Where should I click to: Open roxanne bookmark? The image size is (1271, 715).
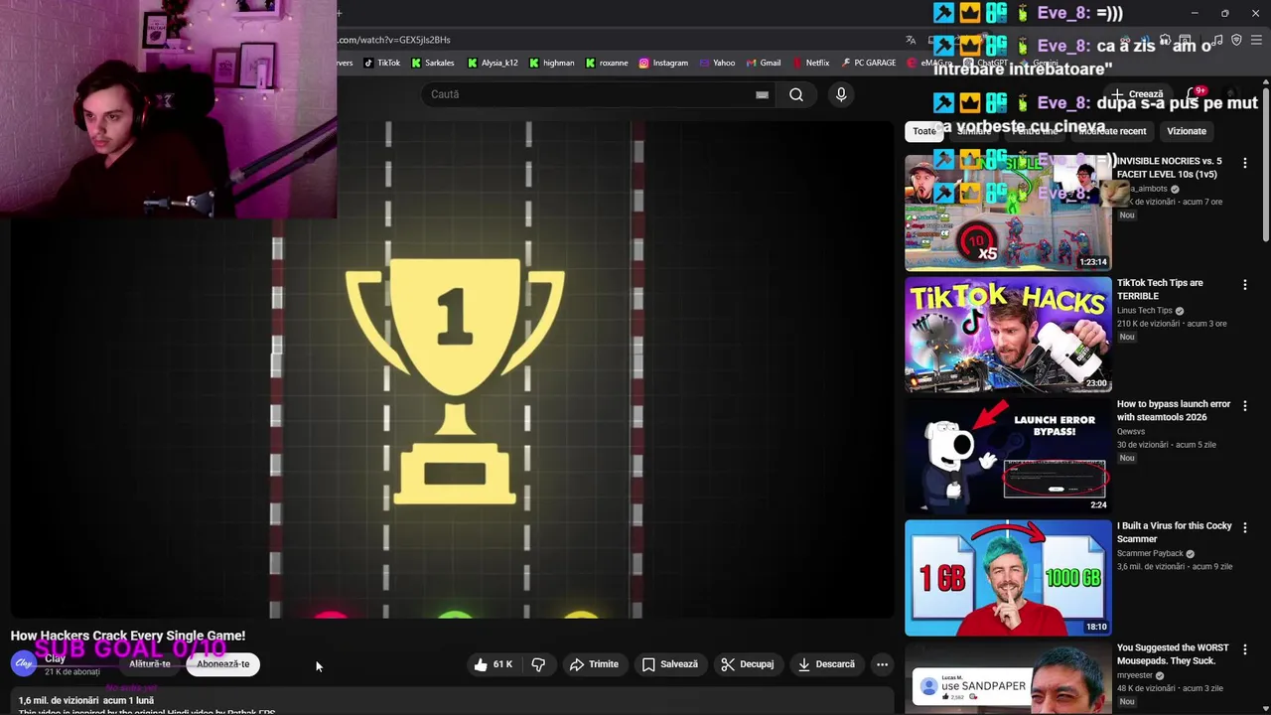(607, 63)
